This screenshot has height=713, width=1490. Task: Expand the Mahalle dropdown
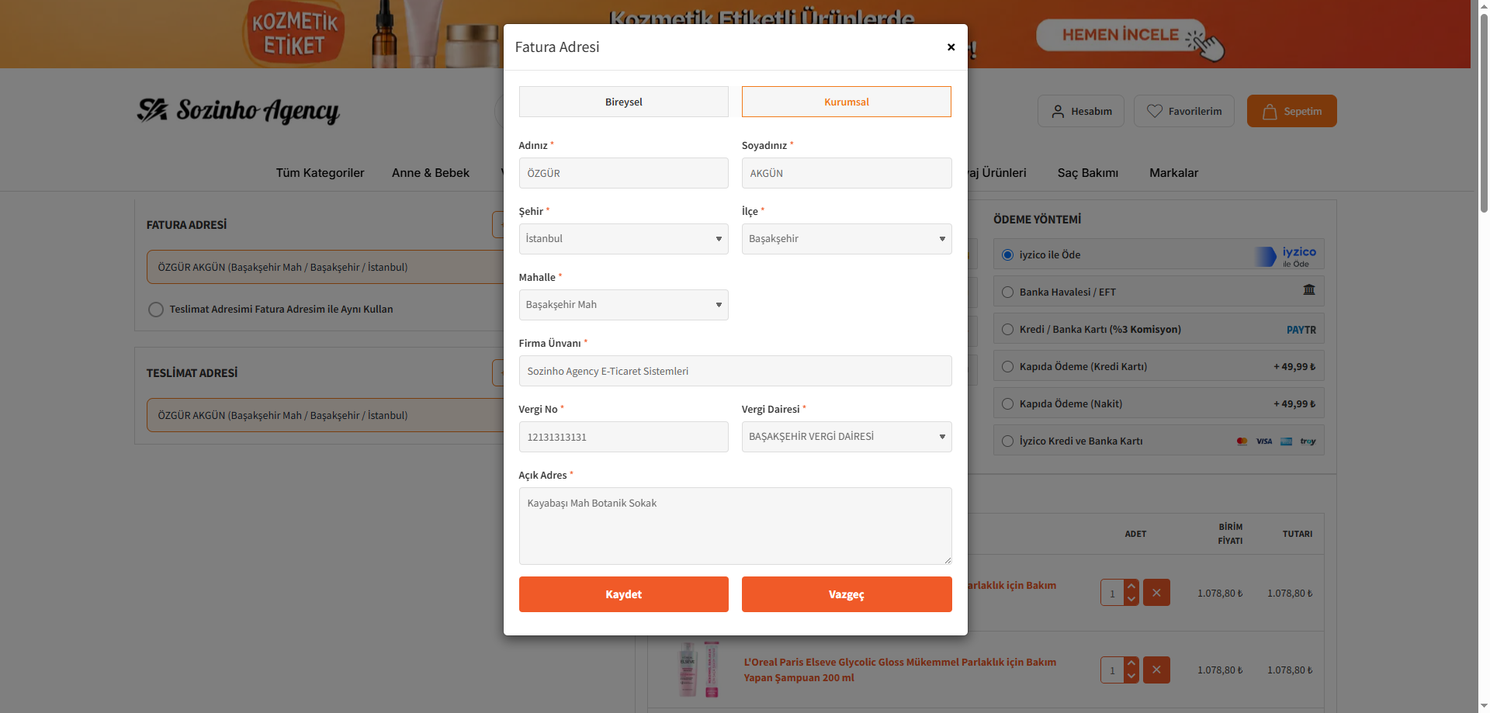coord(624,305)
